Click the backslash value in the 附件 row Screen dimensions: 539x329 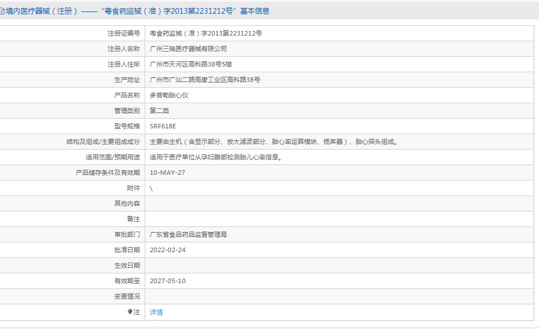(x=151, y=189)
